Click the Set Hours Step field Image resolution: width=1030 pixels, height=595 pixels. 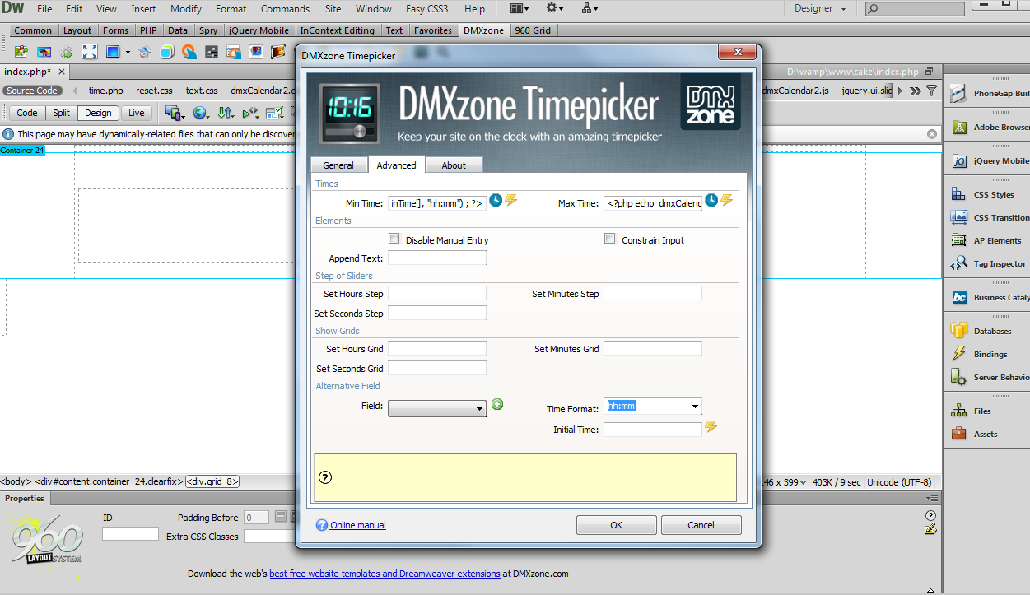click(x=437, y=294)
